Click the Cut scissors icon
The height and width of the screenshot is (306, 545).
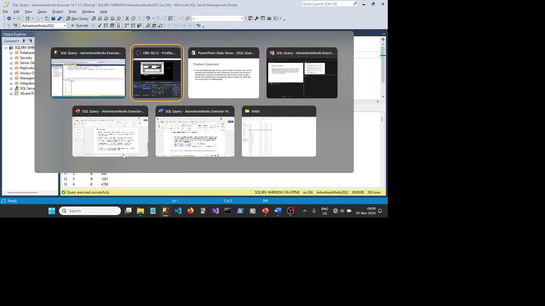point(127,19)
